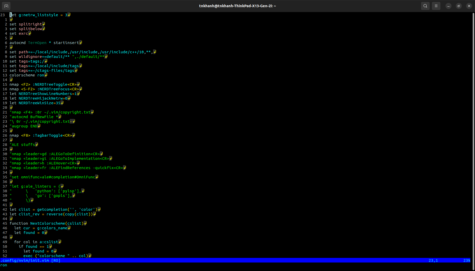
Task: Close the terminal window
Action: click(x=469, y=6)
